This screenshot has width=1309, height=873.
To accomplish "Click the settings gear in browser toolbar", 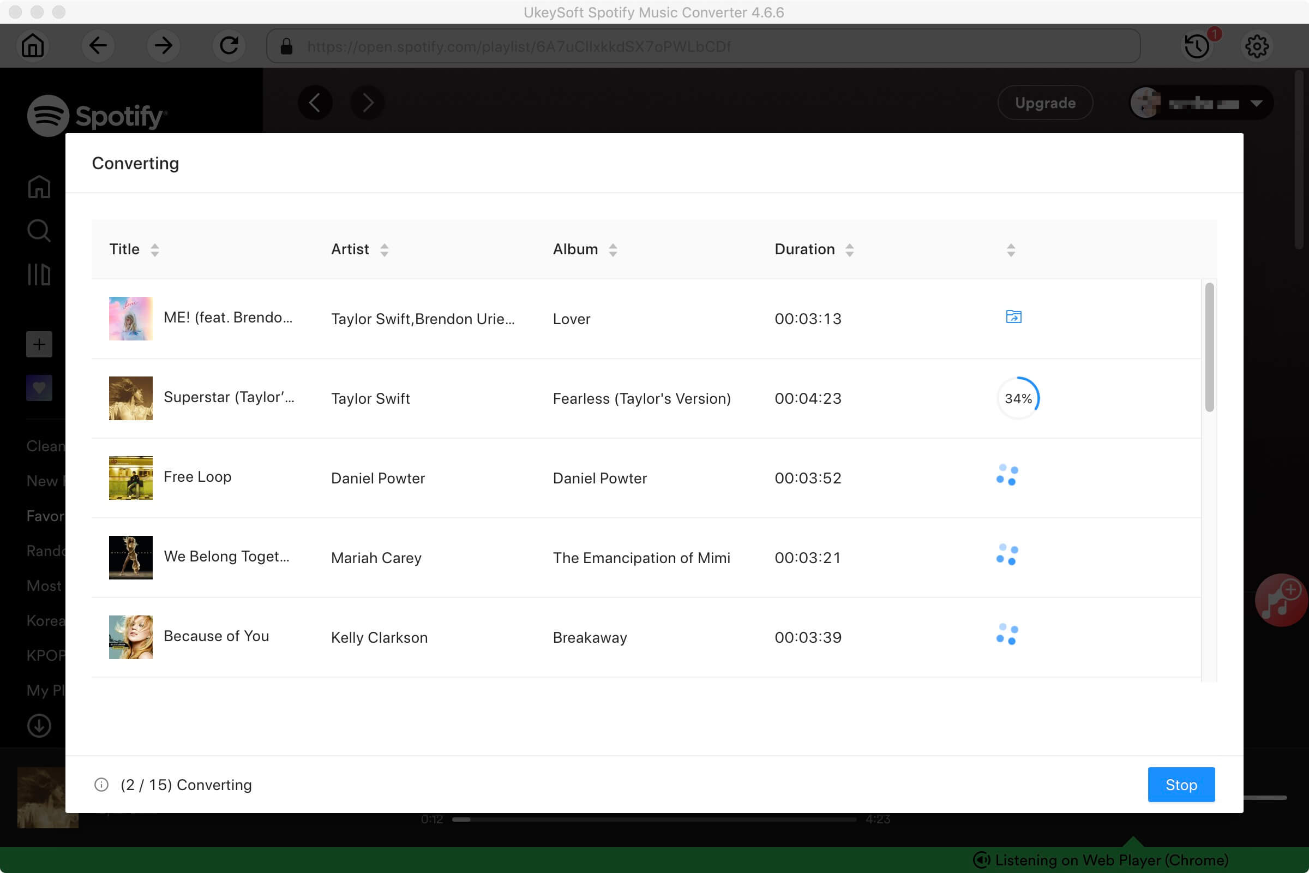I will [1257, 45].
